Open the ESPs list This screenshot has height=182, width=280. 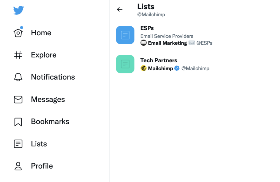147,28
